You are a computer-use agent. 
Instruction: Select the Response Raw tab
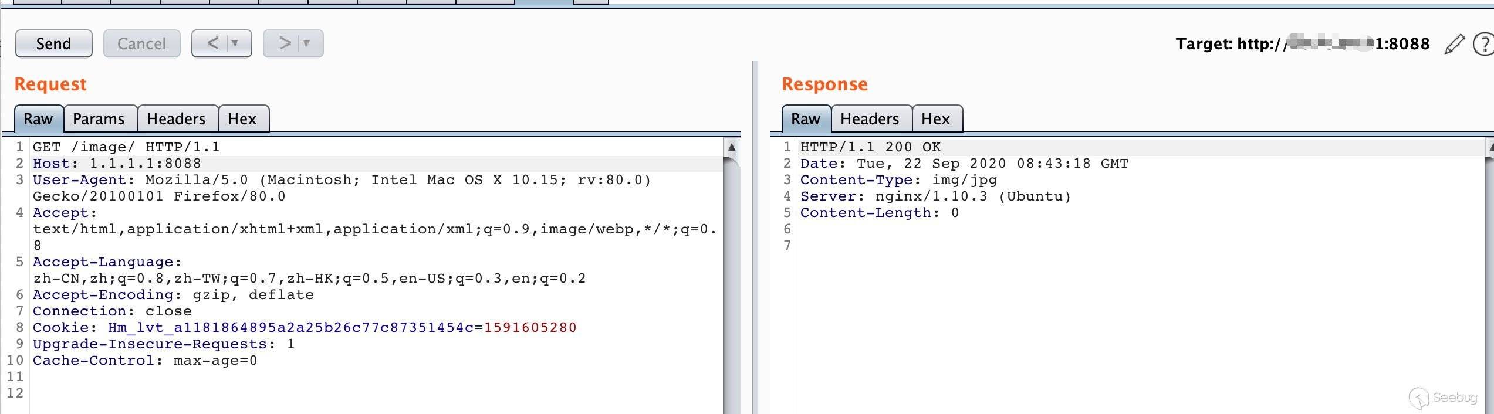(806, 119)
